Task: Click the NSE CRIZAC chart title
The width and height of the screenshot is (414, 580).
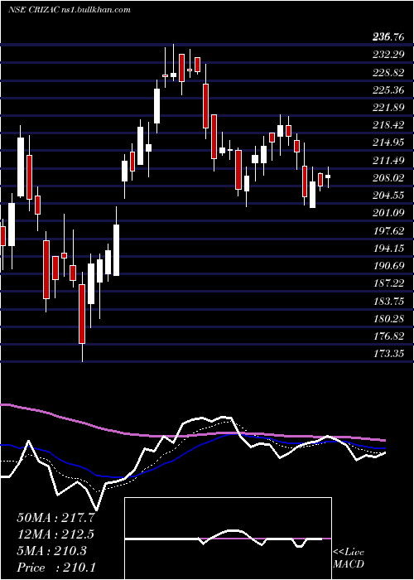Action: pyautogui.click(x=69, y=10)
